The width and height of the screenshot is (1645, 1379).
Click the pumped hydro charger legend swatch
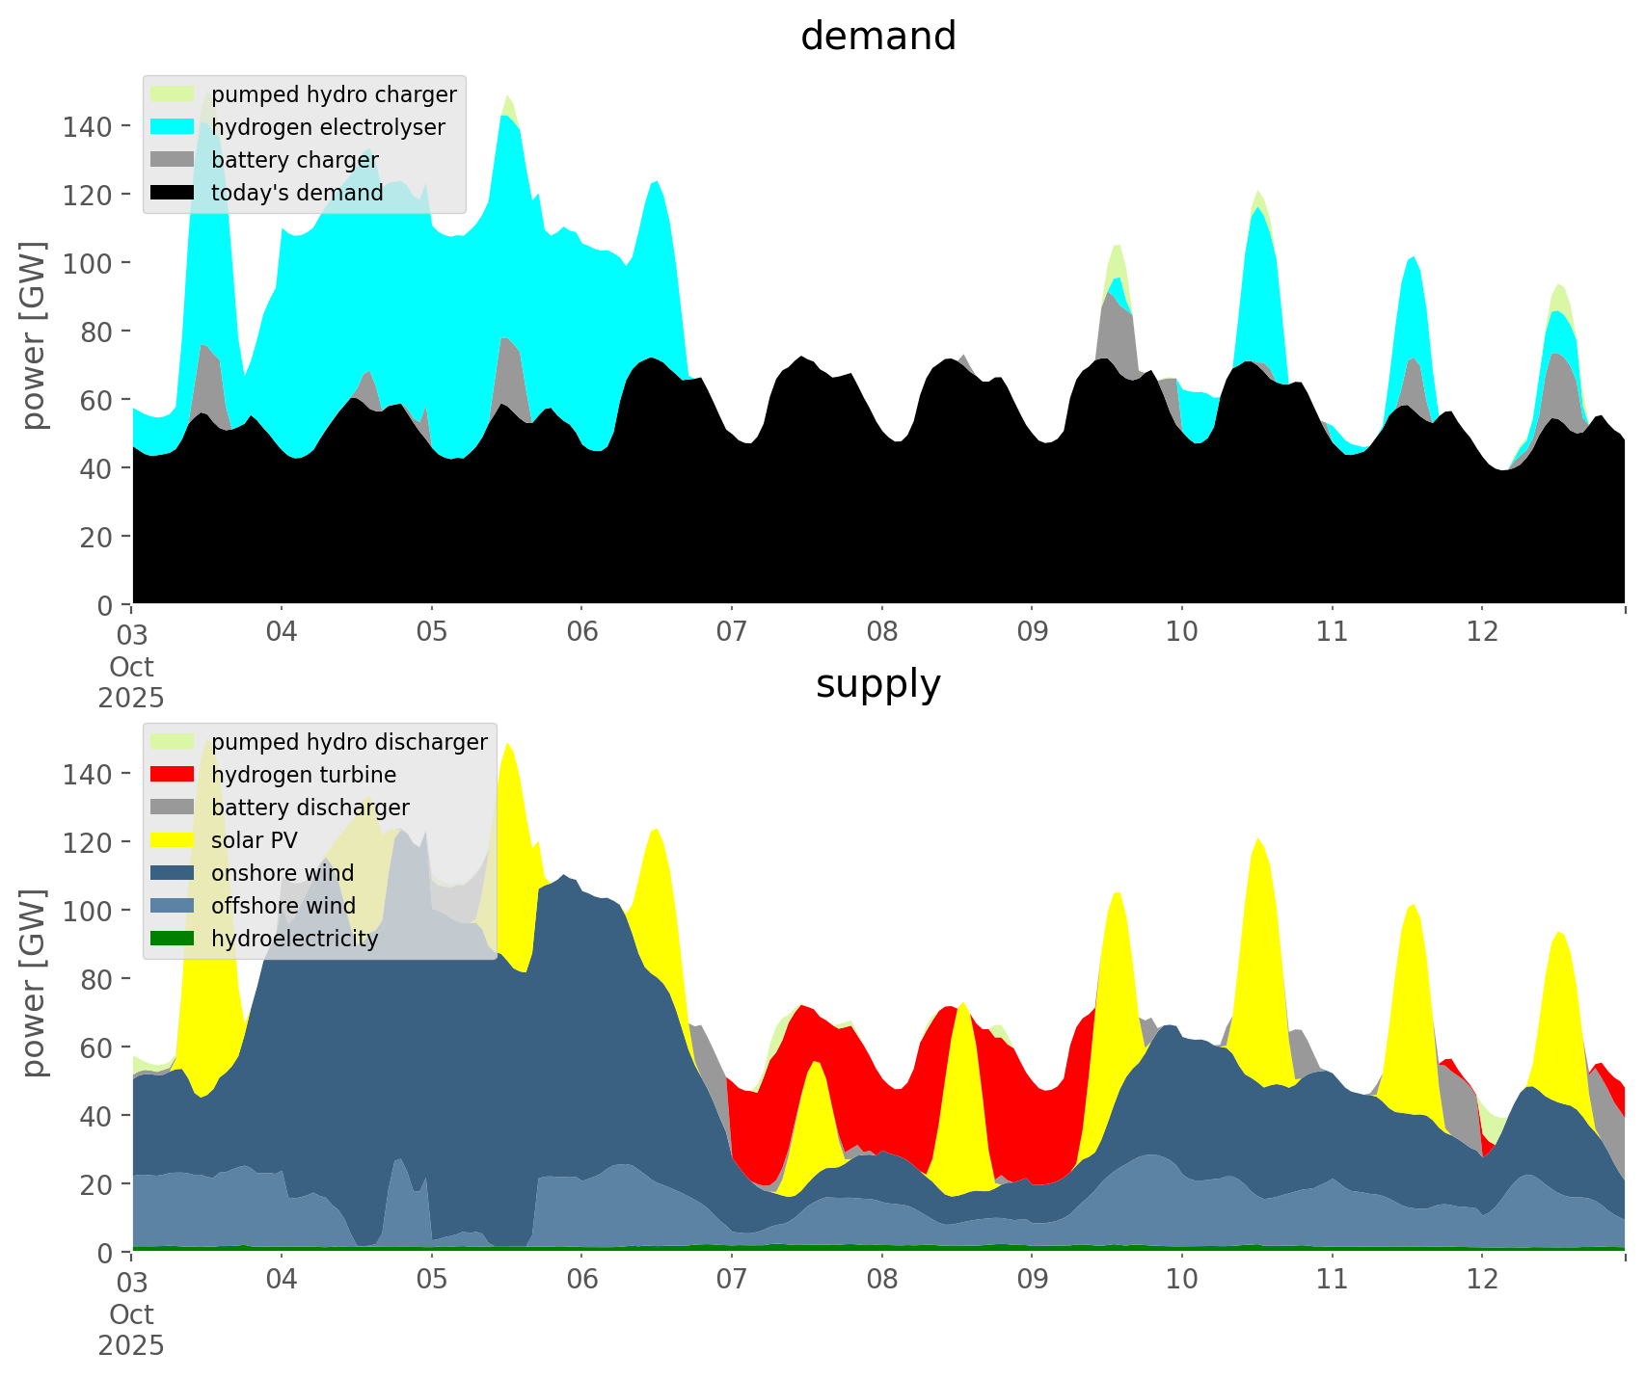pos(173,94)
